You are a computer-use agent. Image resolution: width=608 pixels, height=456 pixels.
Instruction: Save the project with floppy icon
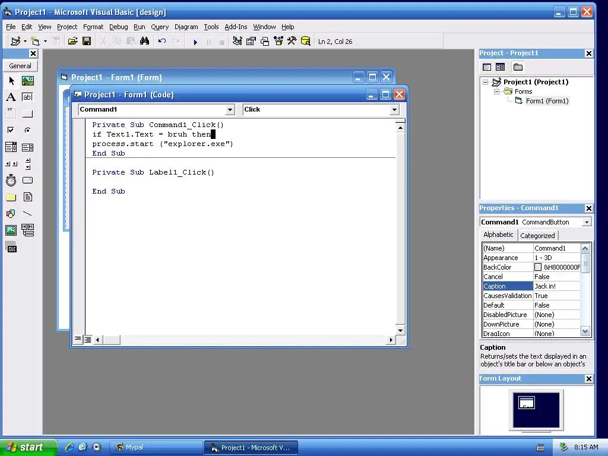click(87, 41)
